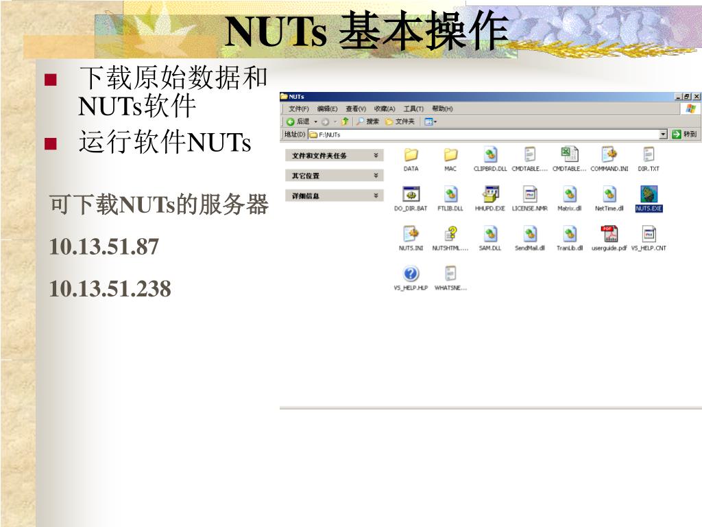
Task: Click the green Back (后退) toolbar button
Action: point(298,121)
